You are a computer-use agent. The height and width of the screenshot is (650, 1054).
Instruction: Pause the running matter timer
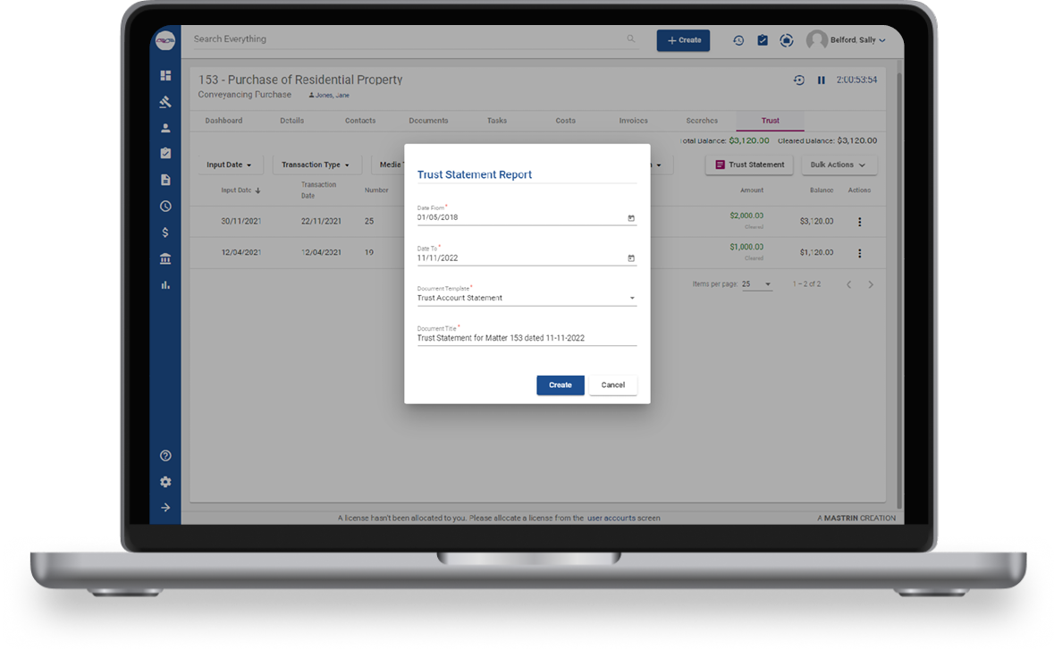tap(821, 80)
